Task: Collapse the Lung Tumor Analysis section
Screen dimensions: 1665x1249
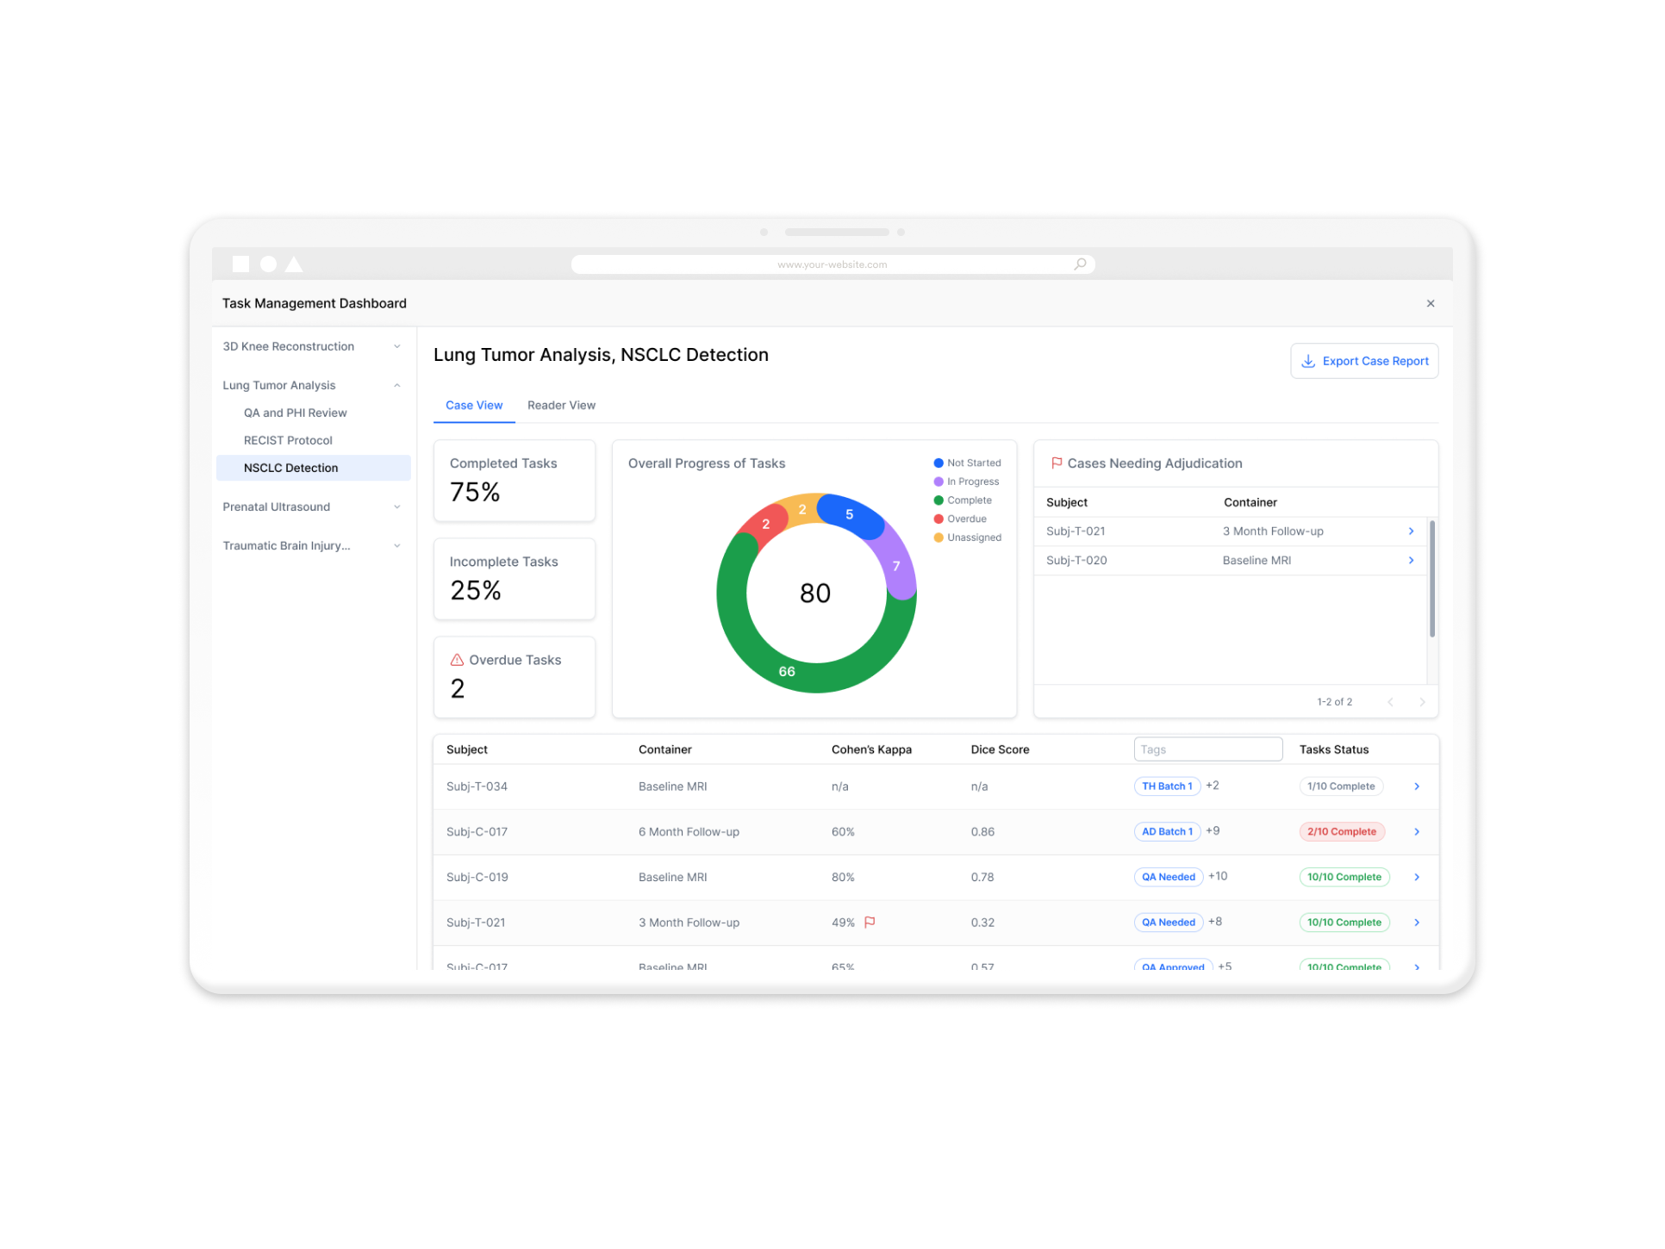Action: pos(396,385)
